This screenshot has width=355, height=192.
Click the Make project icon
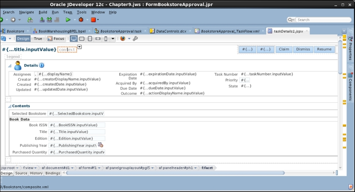[x=42, y=20]
